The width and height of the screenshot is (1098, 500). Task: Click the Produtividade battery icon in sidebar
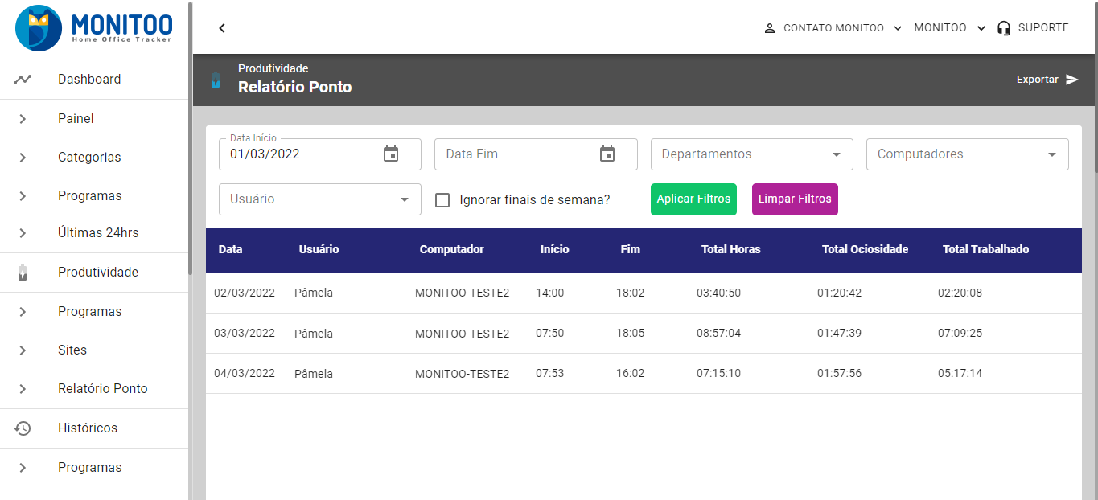coord(23,272)
